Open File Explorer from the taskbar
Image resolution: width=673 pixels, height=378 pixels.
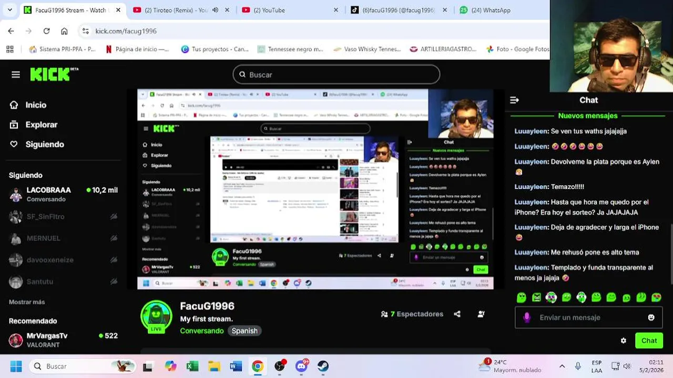tap(214, 366)
